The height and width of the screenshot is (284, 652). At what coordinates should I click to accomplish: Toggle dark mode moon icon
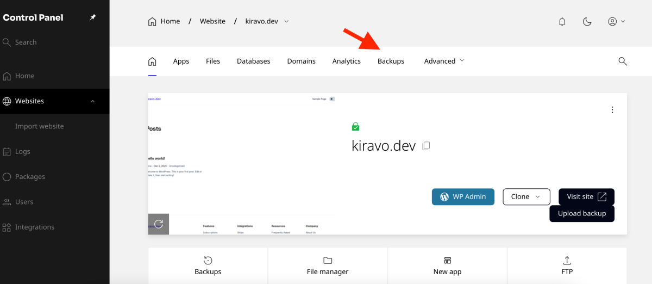(587, 21)
